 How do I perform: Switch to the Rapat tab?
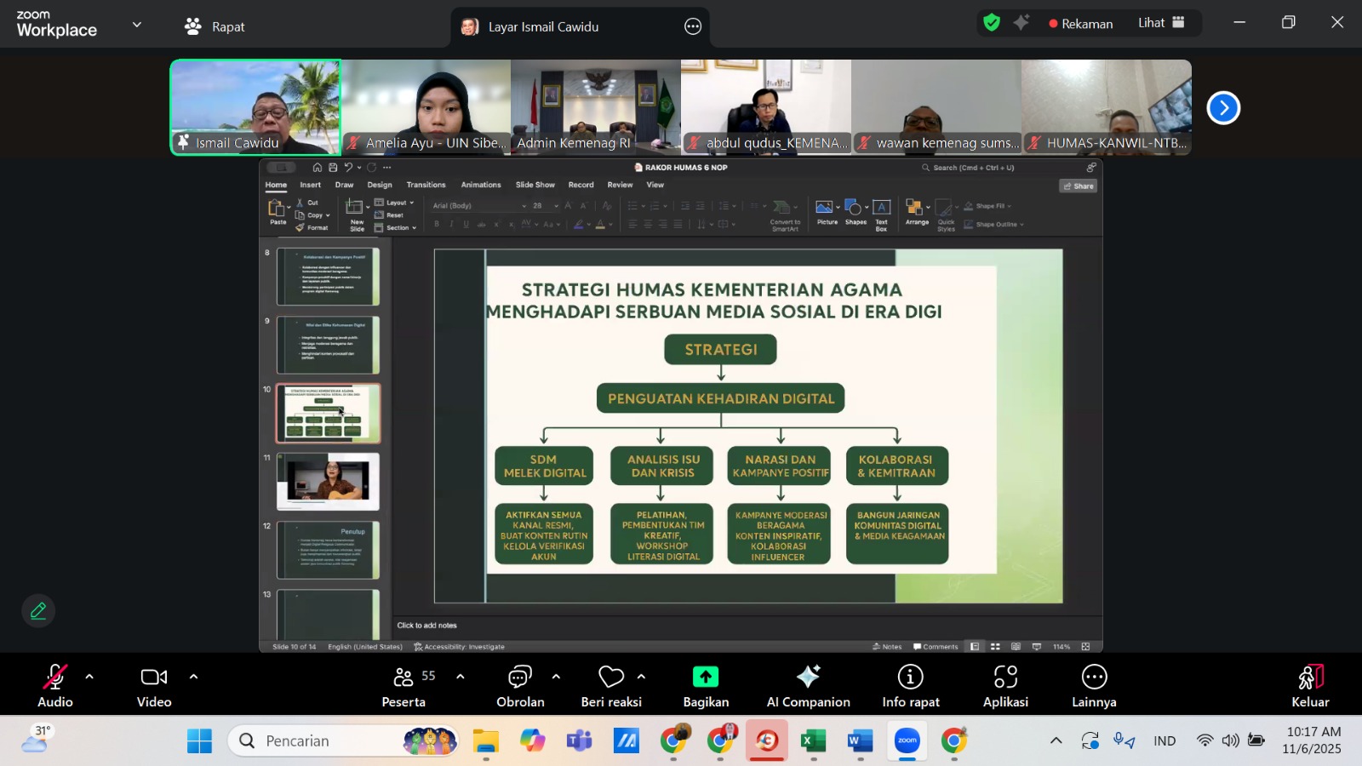[x=215, y=26]
